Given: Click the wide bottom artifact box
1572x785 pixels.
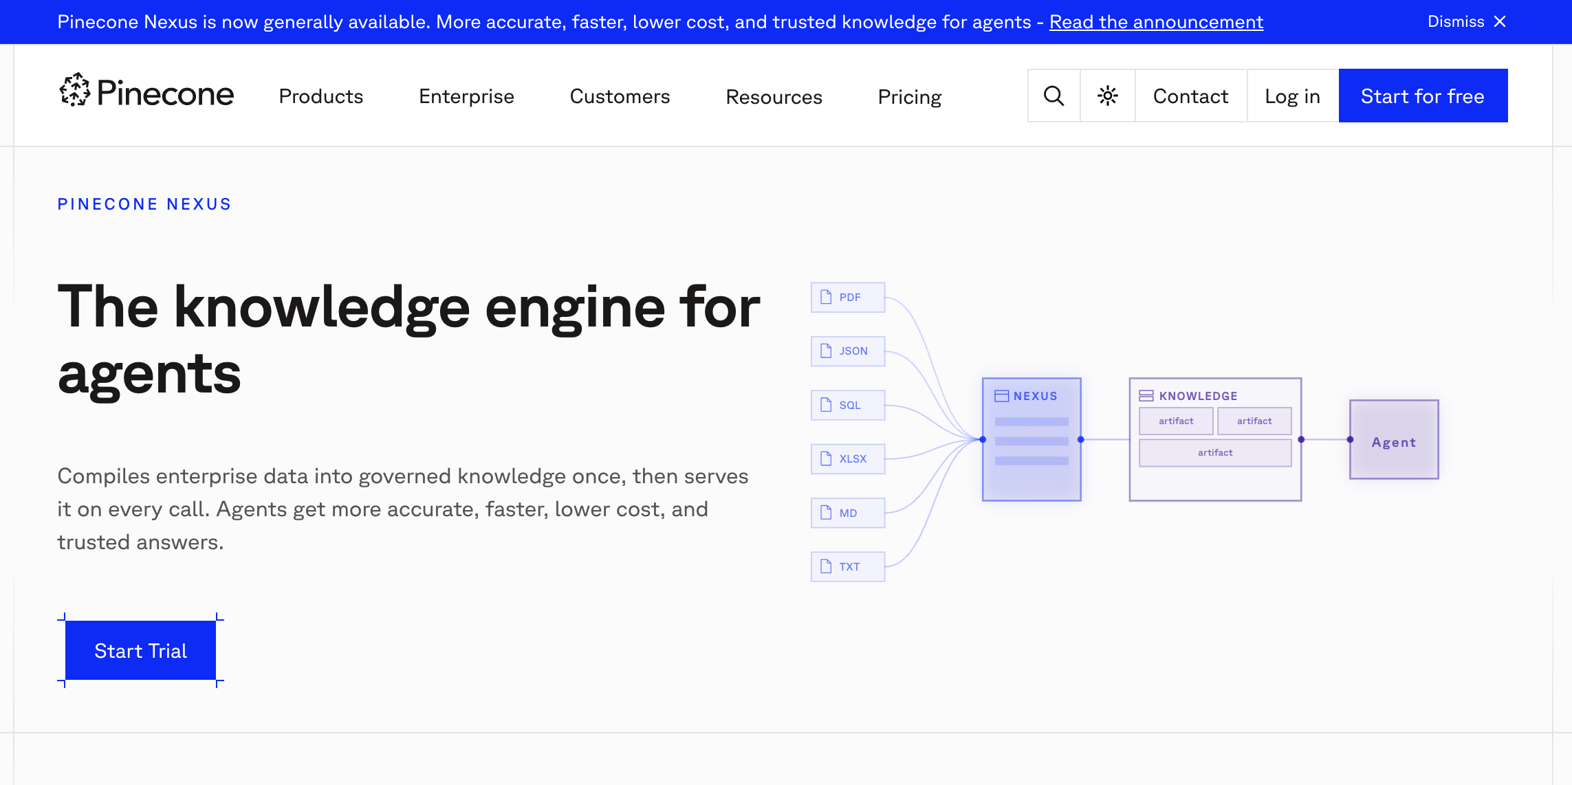Looking at the screenshot, I should [x=1215, y=452].
